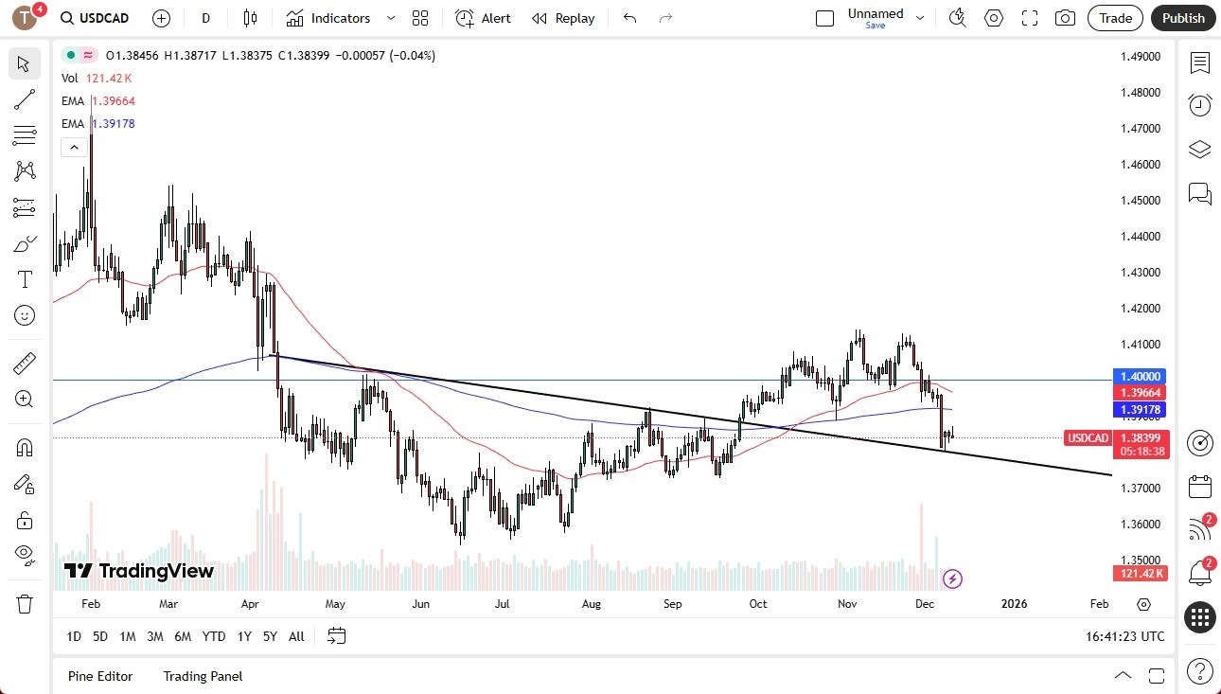Image resolution: width=1221 pixels, height=694 pixels.
Task: Collapse the chart legend with small arrow
Action: point(74,147)
